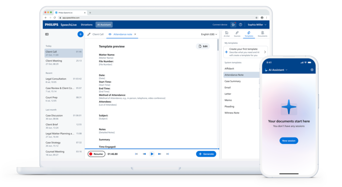
Task: Select Attendance Note system template
Action: pos(241,75)
